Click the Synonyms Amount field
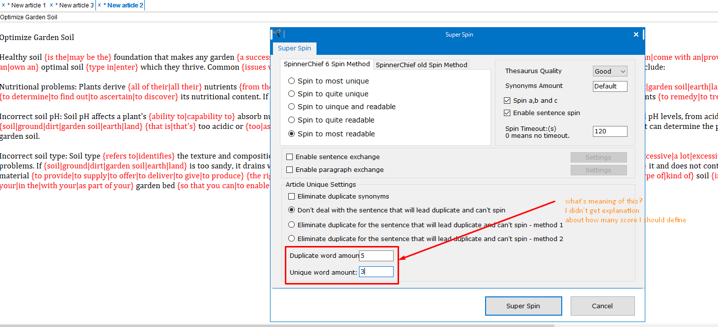718x327 pixels. (x=610, y=86)
